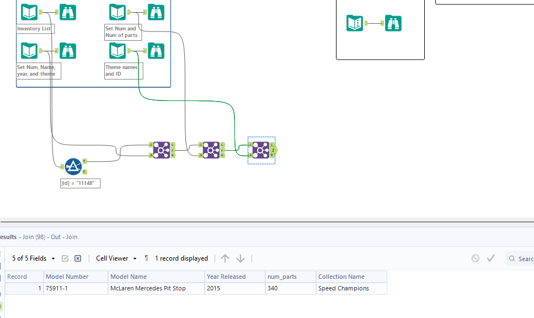Click the Model Number column header

[76, 277]
